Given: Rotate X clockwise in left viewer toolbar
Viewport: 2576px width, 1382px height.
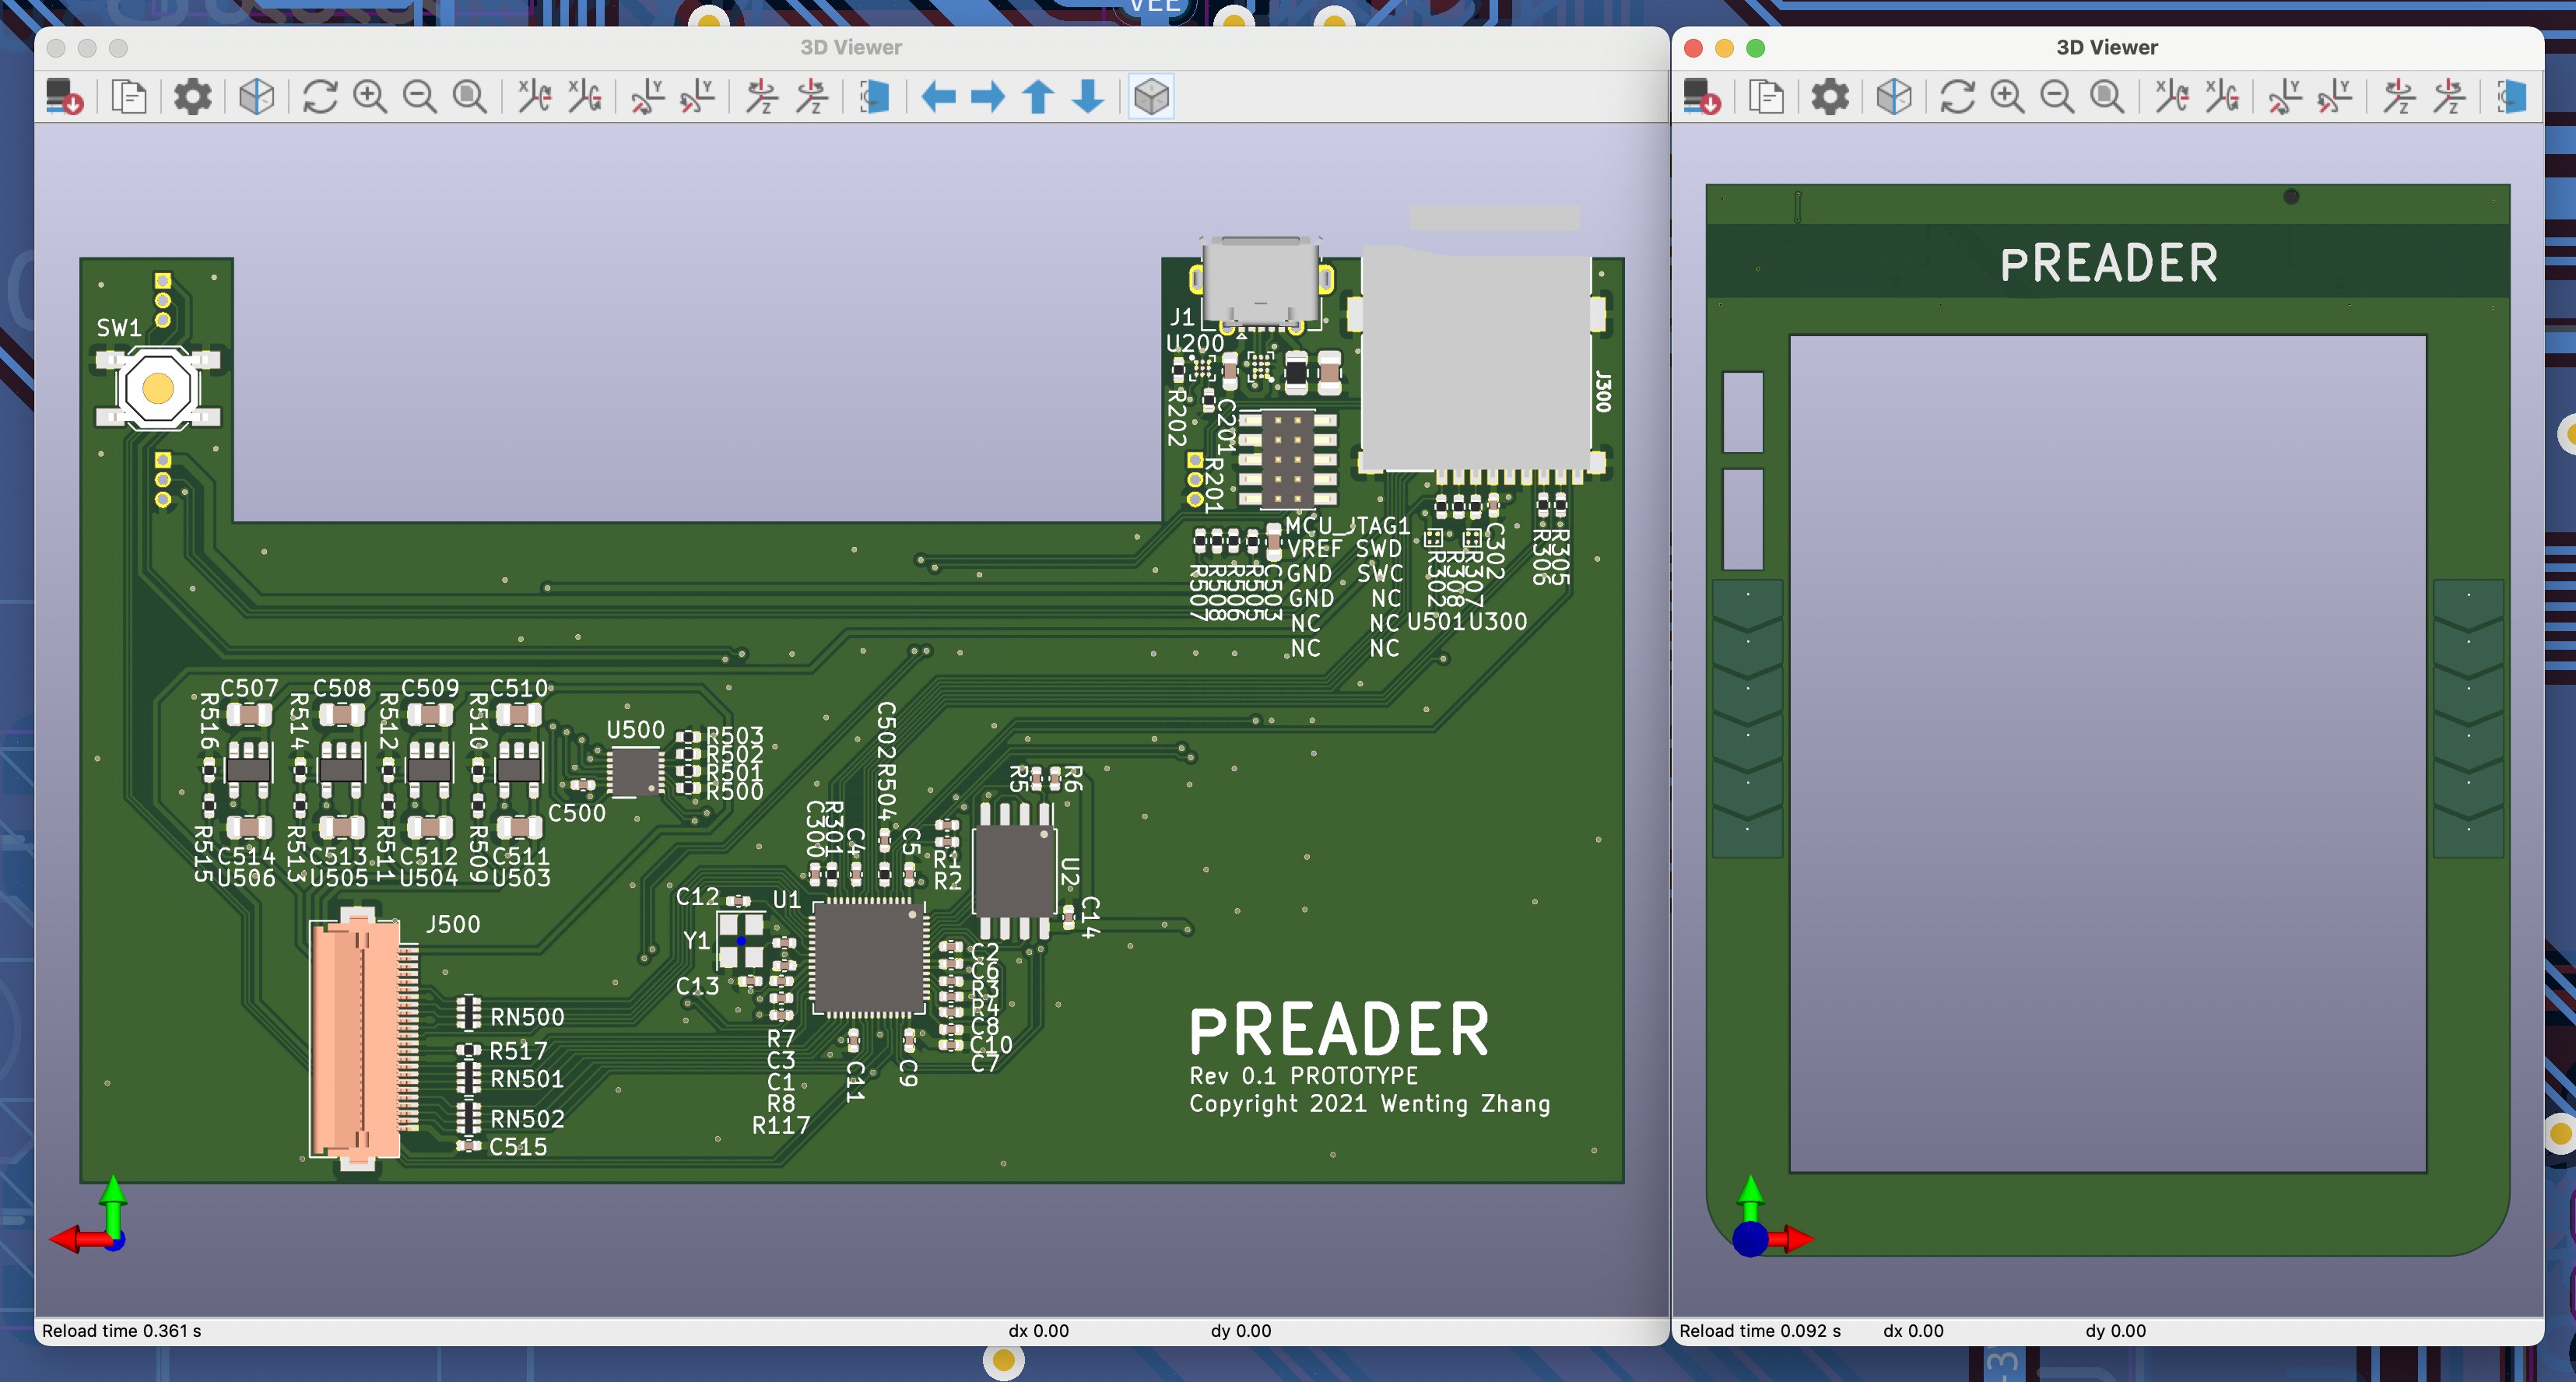Looking at the screenshot, I should click(534, 97).
